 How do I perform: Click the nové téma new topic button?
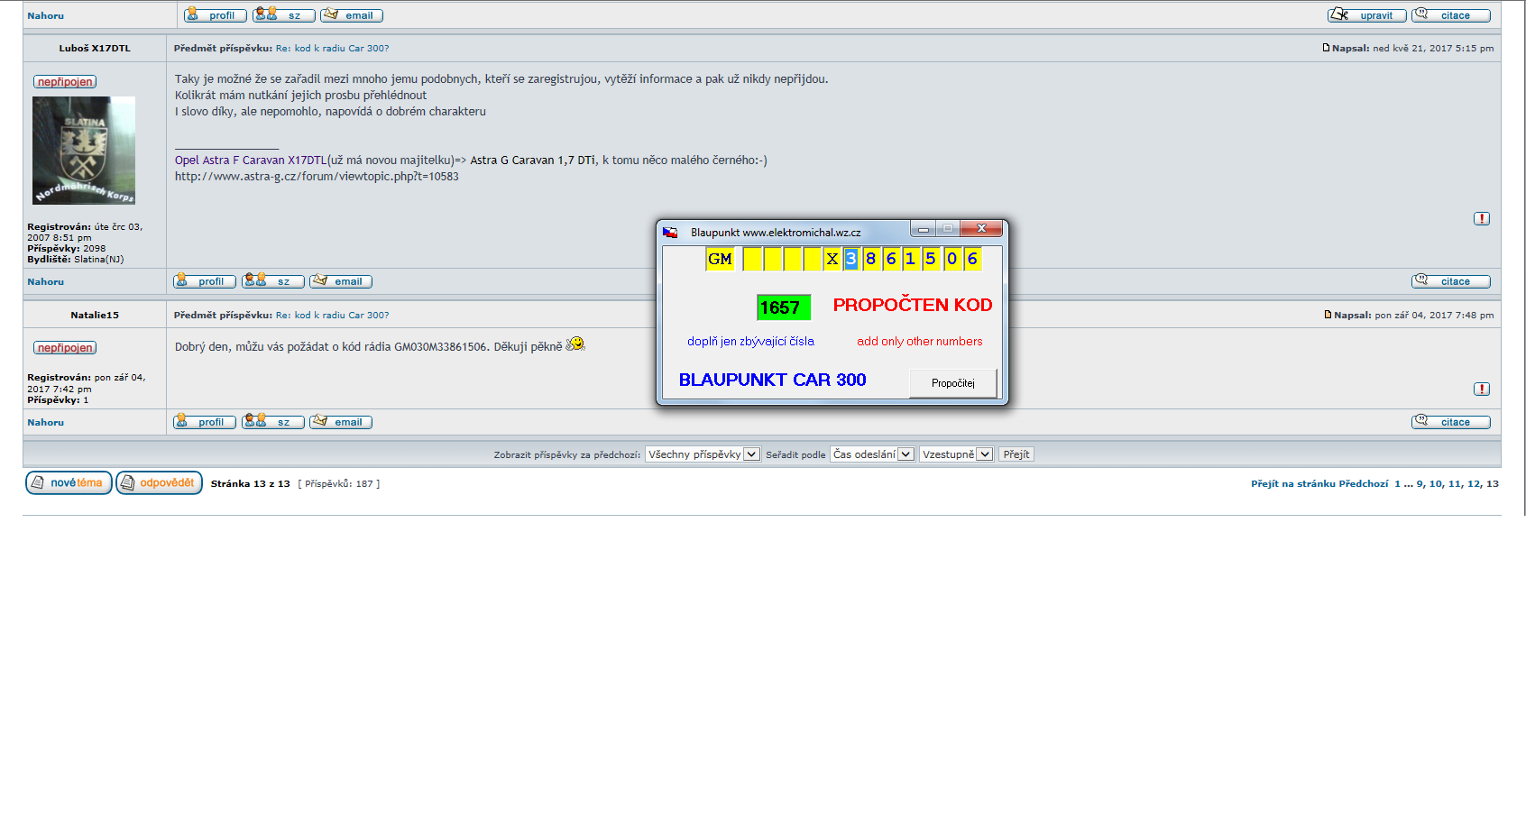69,483
